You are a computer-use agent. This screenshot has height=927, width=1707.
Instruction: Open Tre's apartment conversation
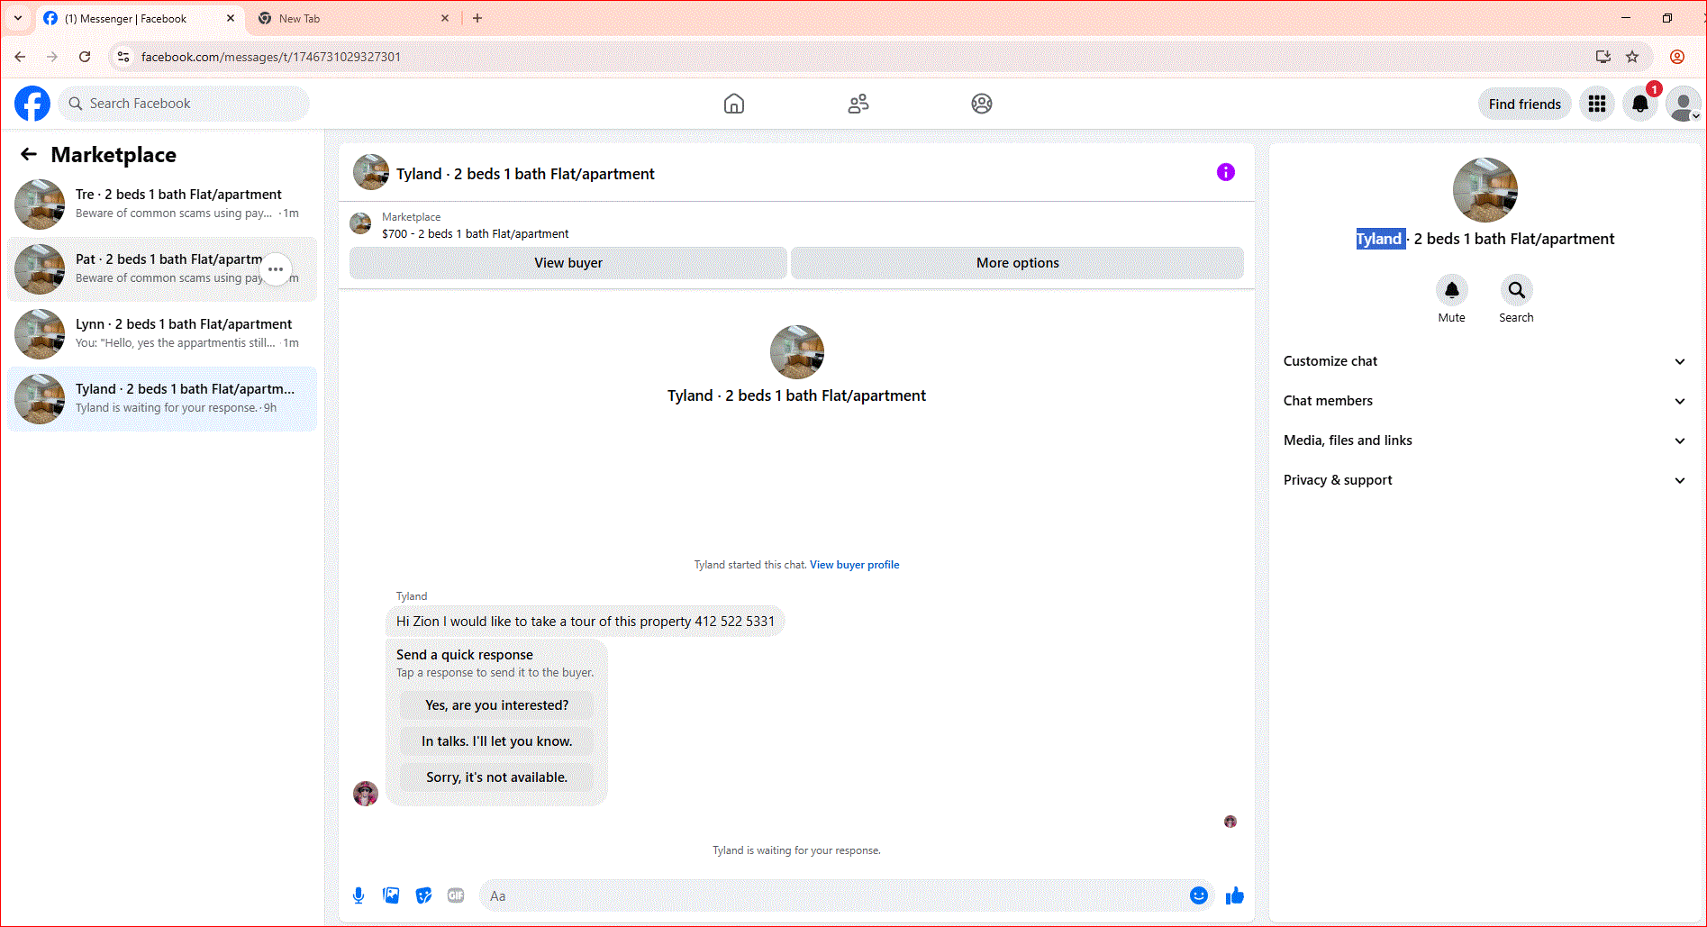coord(162,204)
